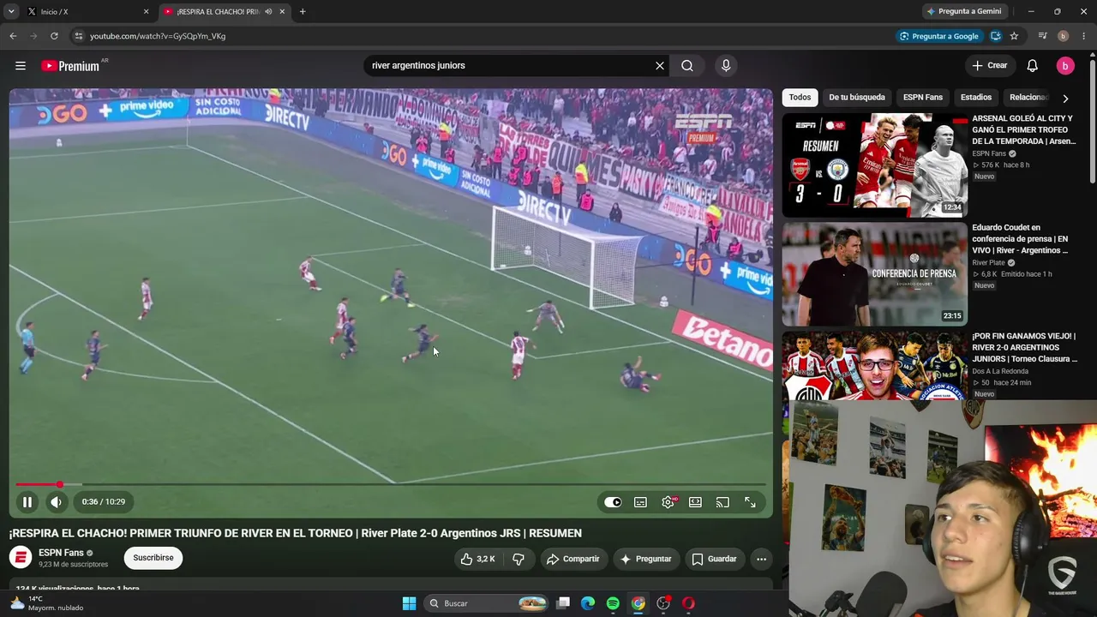The image size is (1097, 617).
Task: Open the Preguntar AI button
Action: tap(646, 559)
